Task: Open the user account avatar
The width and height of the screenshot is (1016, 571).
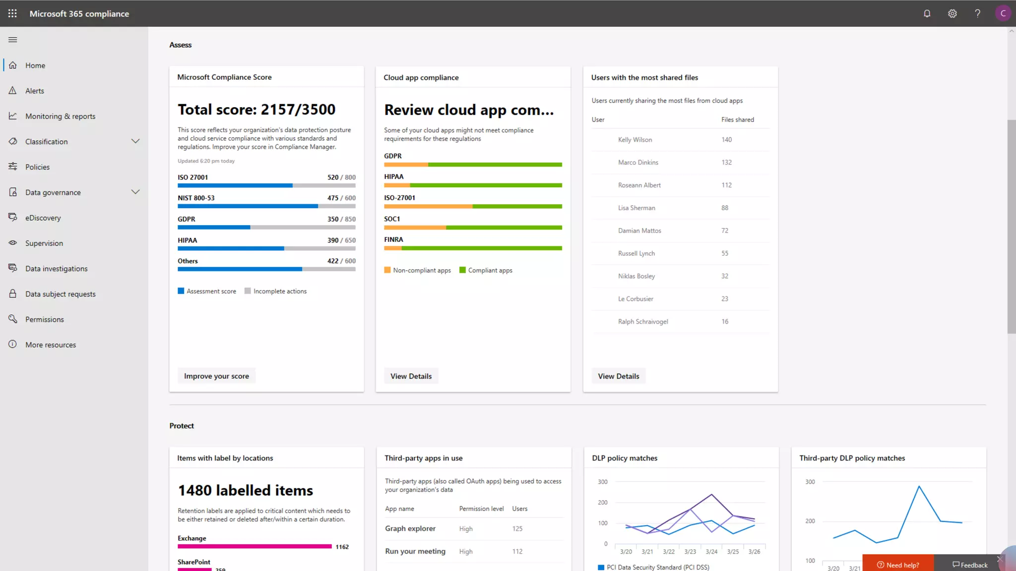Action: pos(1003,13)
